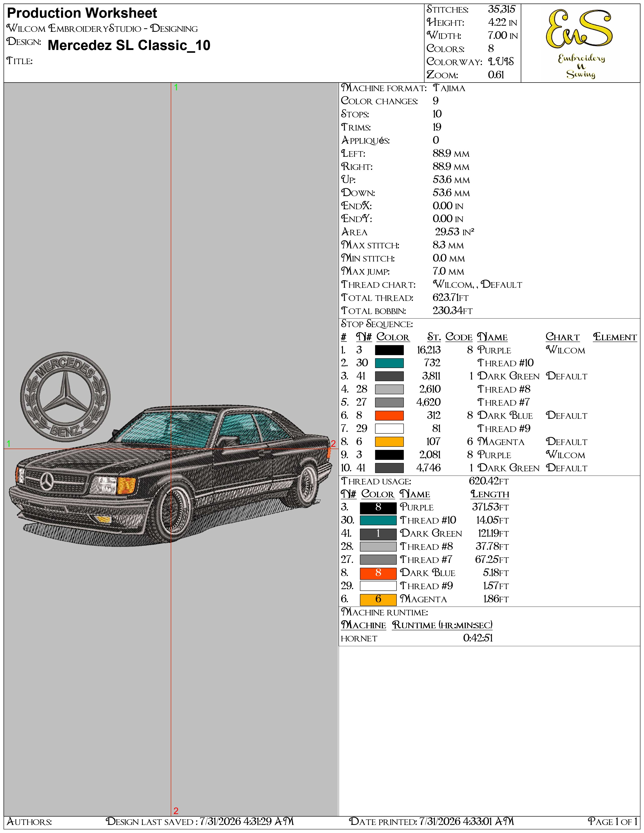644x833 pixels.
Task: Select the Purple thread length 371.53ft
Action: point(491,507)
